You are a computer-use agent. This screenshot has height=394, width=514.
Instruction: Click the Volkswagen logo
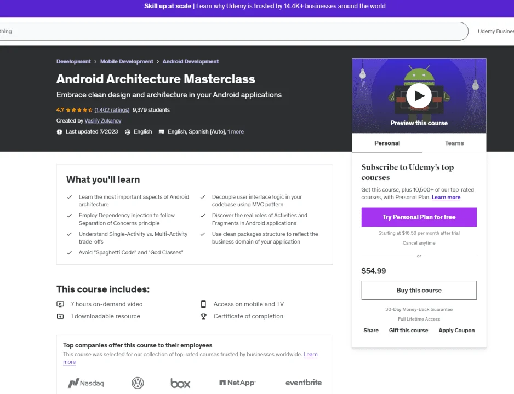point(138,383)
